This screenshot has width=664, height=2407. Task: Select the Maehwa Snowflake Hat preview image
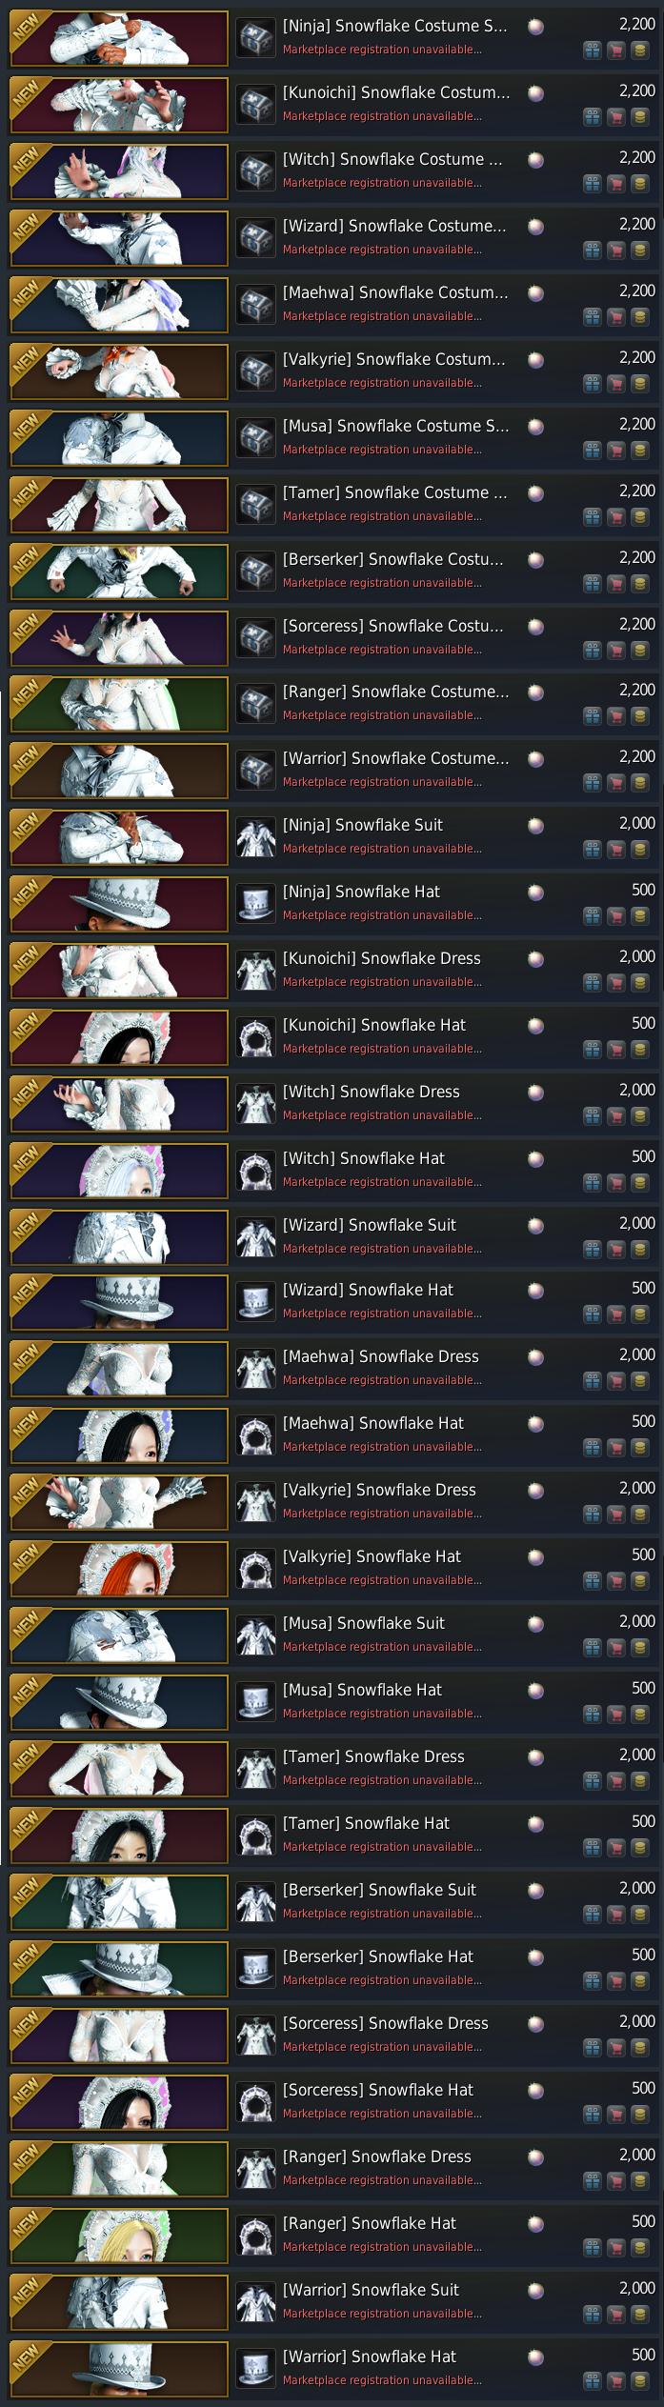[119, 1435]
